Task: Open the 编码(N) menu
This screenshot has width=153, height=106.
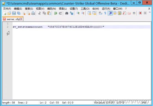Action: click(x=51, y=9)
